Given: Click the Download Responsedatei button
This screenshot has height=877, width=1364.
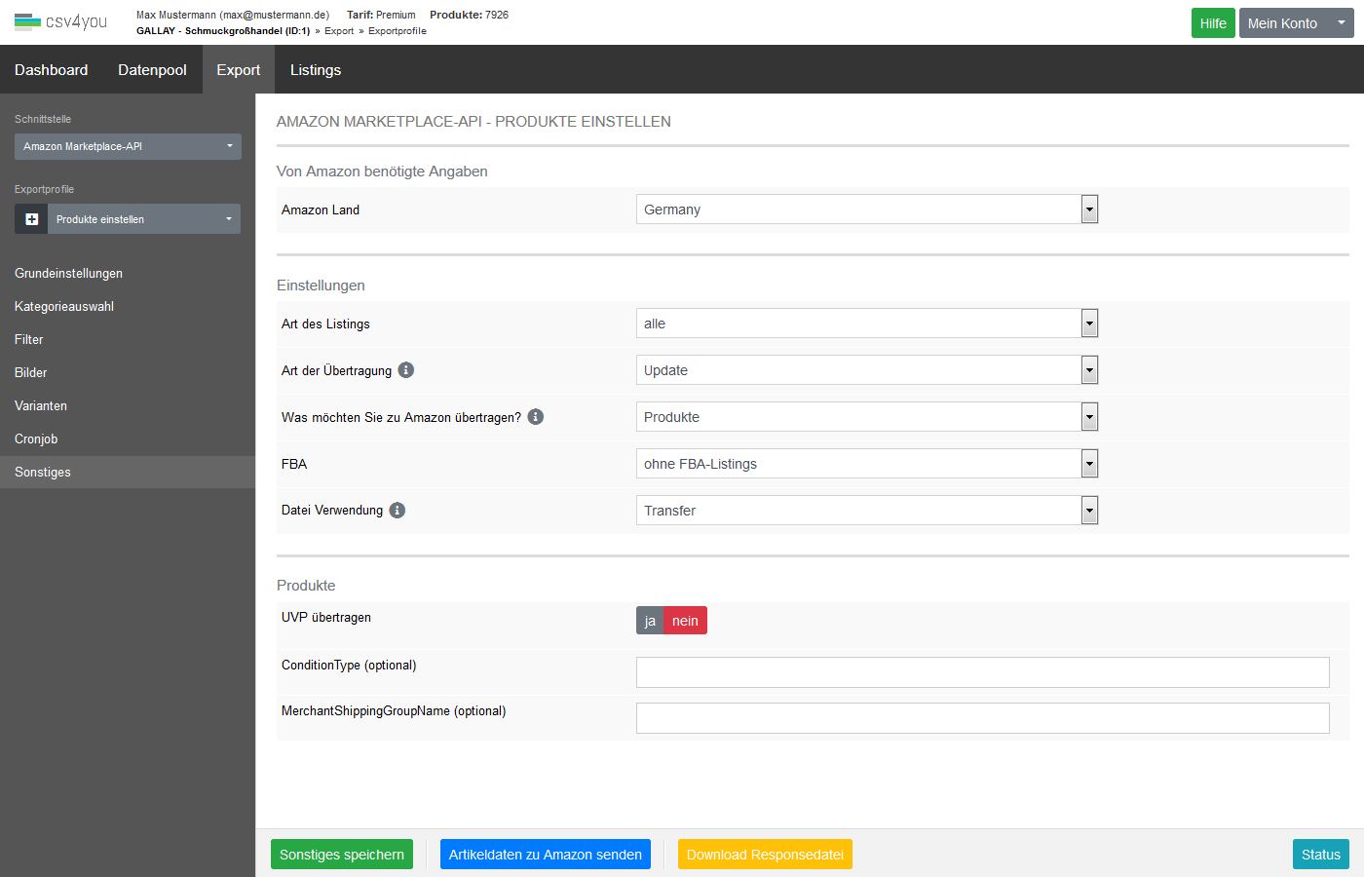Looking at the screenshot, I should (765, 855).
